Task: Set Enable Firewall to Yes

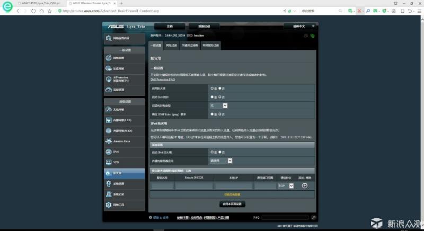Action: pyautogui.click(x=212, y=88)
